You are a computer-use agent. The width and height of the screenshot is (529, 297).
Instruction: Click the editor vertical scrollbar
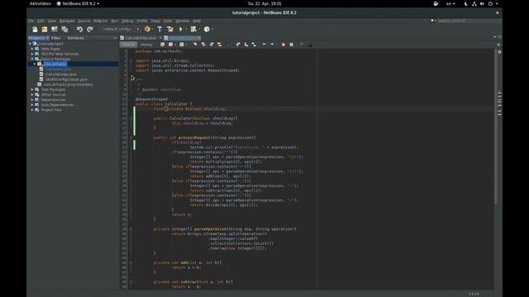coord(496,126)
